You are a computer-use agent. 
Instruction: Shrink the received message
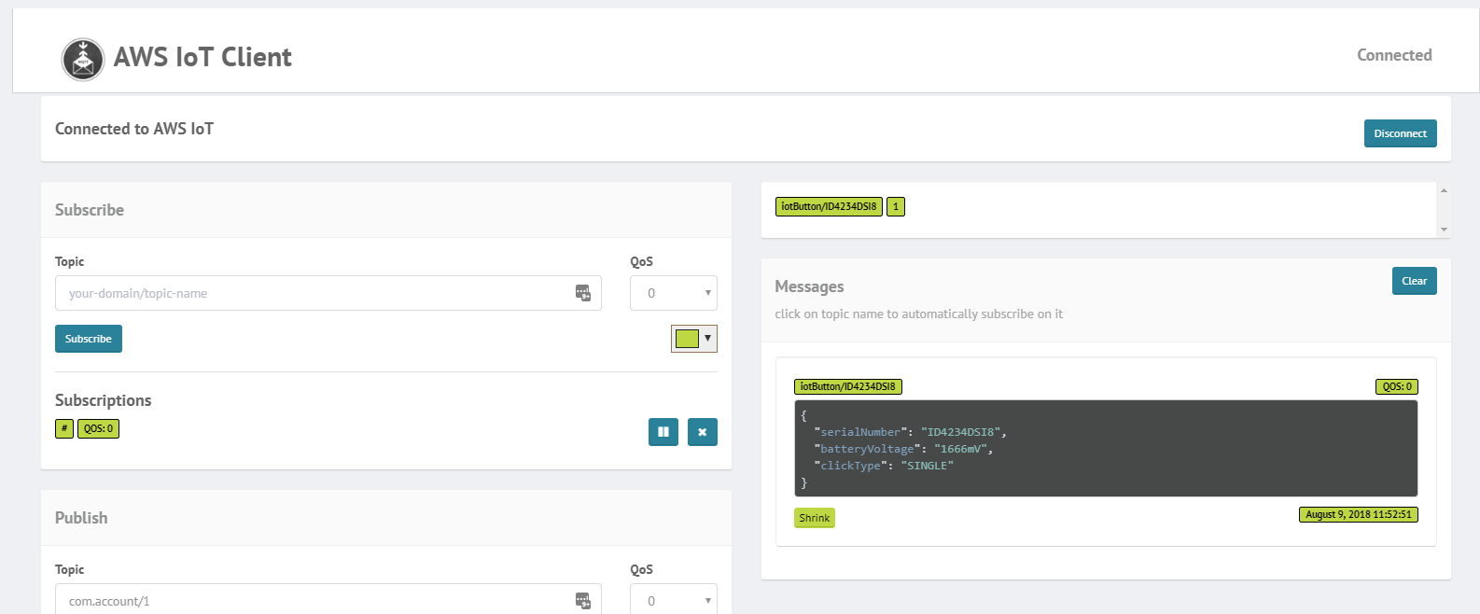815,518
